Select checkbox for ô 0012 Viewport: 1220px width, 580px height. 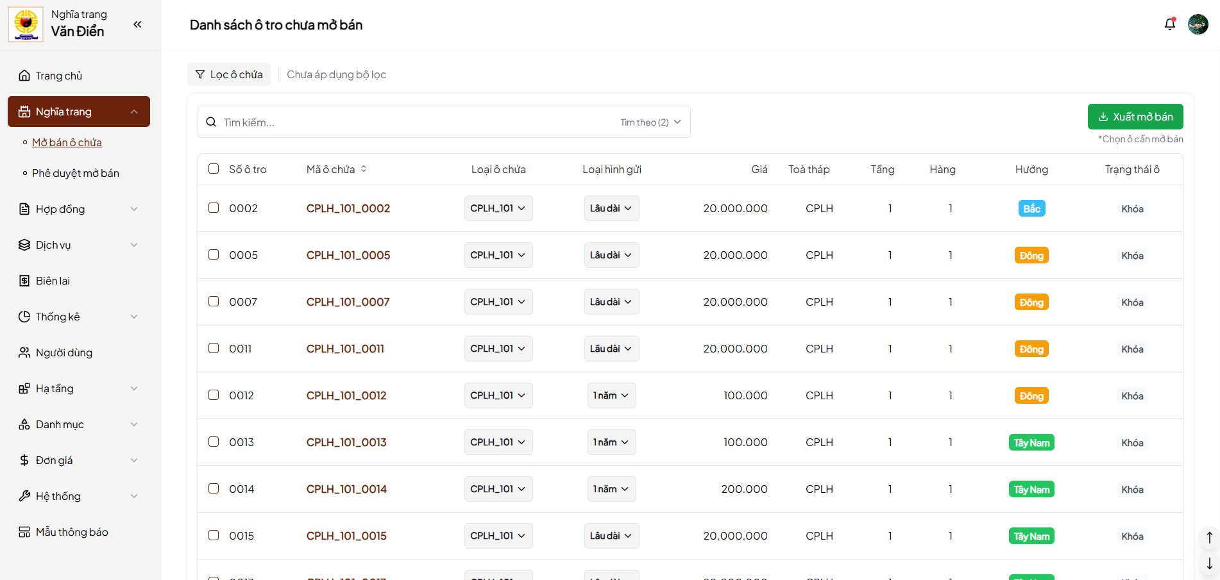click(x=214, y=395)
